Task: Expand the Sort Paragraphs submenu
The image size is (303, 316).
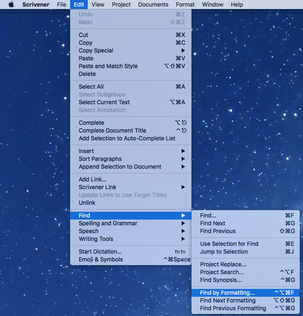Action: tap(131, 159)
